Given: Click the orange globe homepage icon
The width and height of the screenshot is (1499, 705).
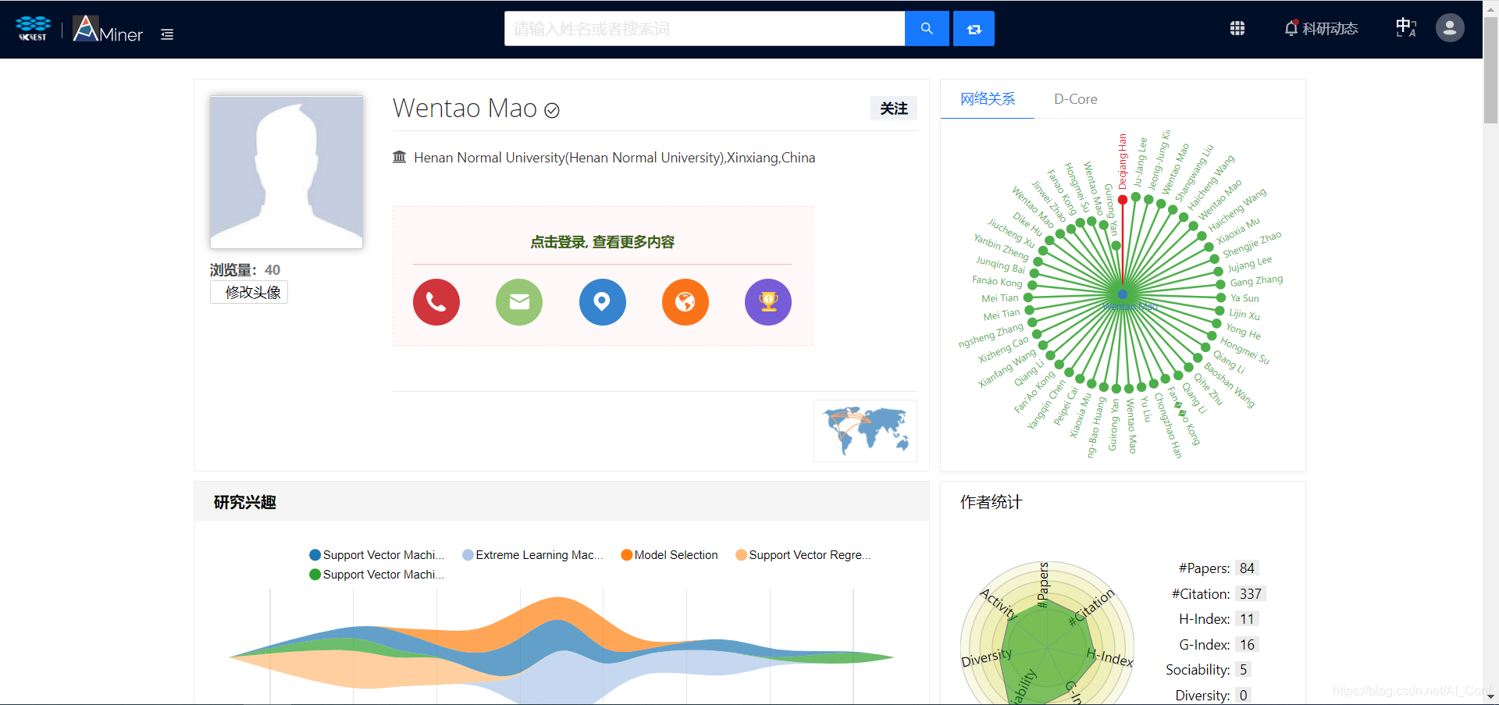Looking at the screenshot, I should click(x=685, y=302).
